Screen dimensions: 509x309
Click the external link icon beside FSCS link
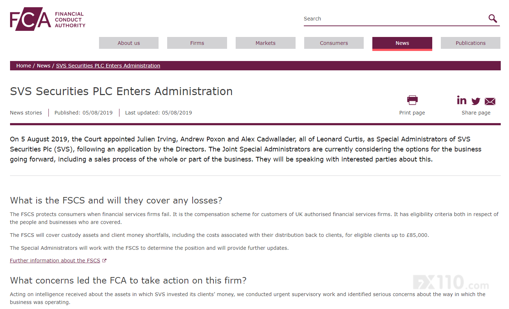[x=104, y=261]
